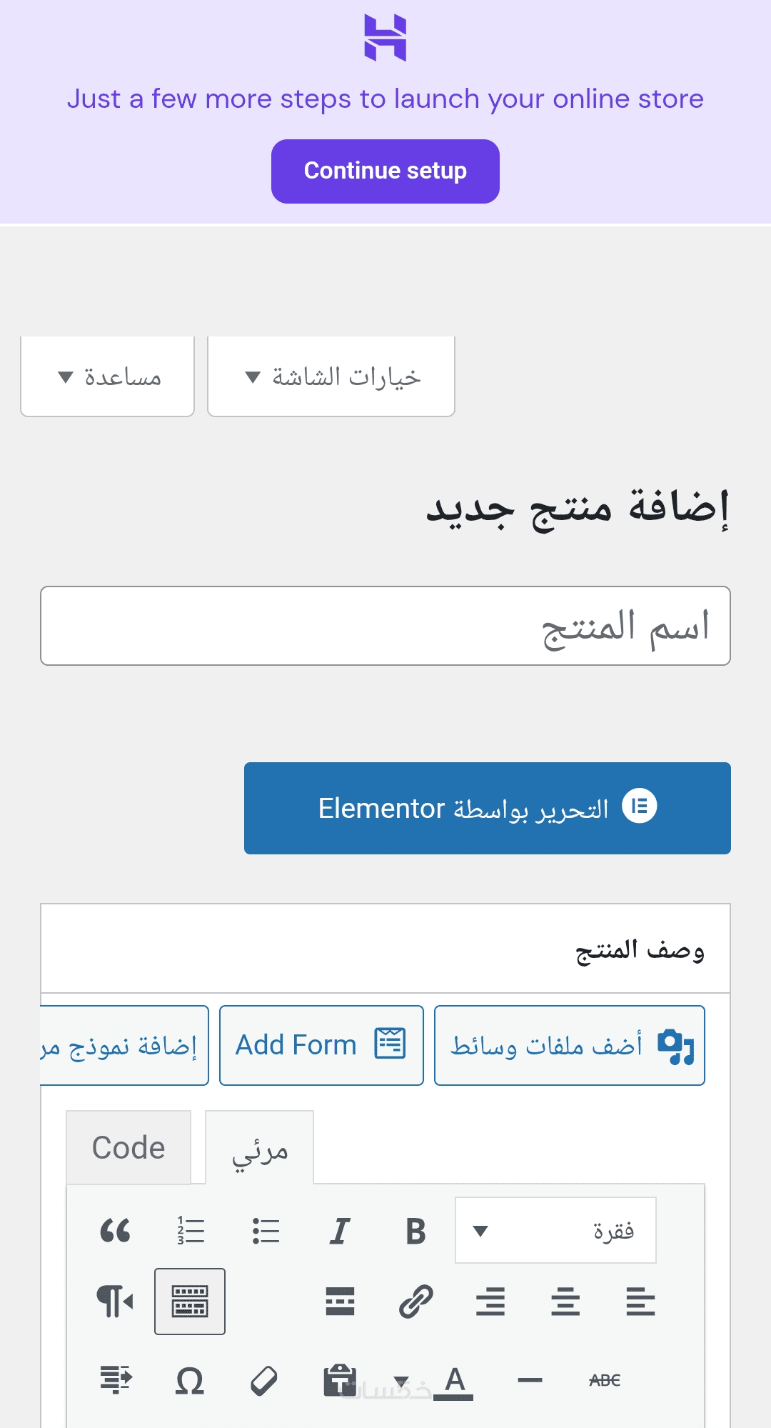This screenshot has width=771, height=1428.
Task: Click the Insert link chain icon
Action: (x=415, y=1302)
